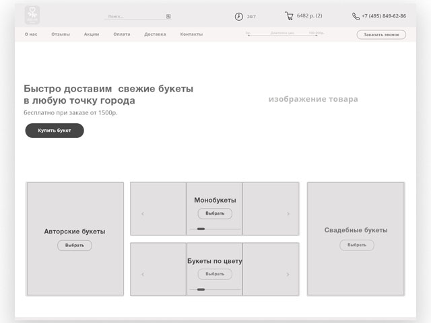Click the left handle of price range slider
431x323 pixels.
pyautogui.click(x=248, y=36)
